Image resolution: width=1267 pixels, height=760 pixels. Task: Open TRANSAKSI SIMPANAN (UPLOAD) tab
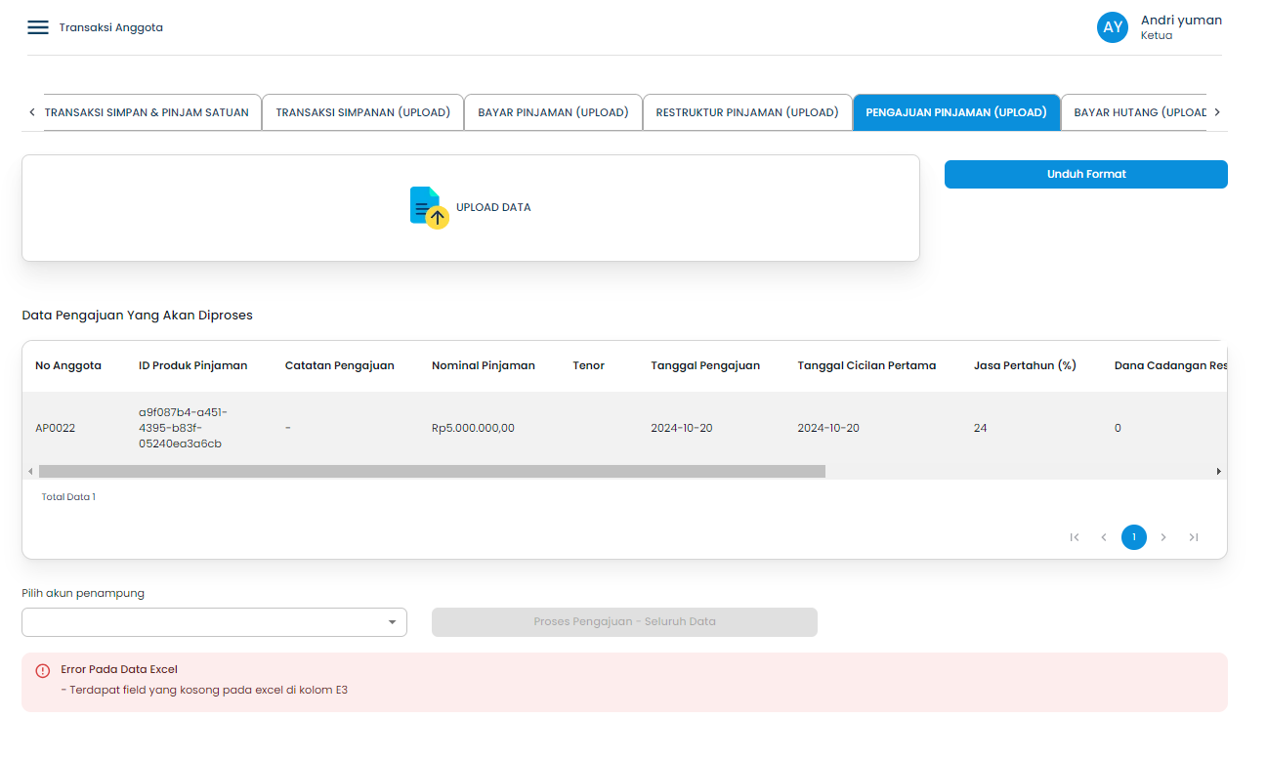click(362, 111)
